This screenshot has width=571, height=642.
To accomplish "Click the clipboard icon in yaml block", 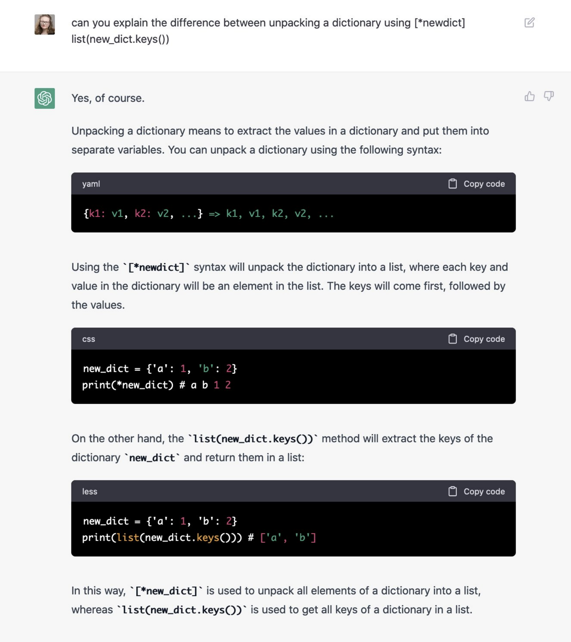I will 453,184.
